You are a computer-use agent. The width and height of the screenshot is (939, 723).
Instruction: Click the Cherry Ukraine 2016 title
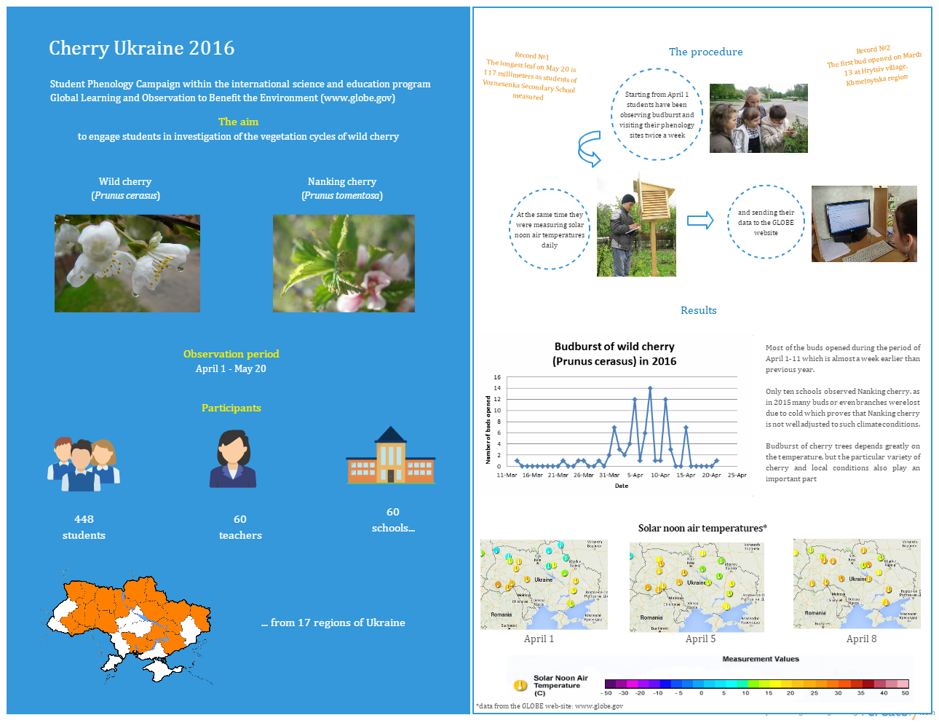pos(142,48)
